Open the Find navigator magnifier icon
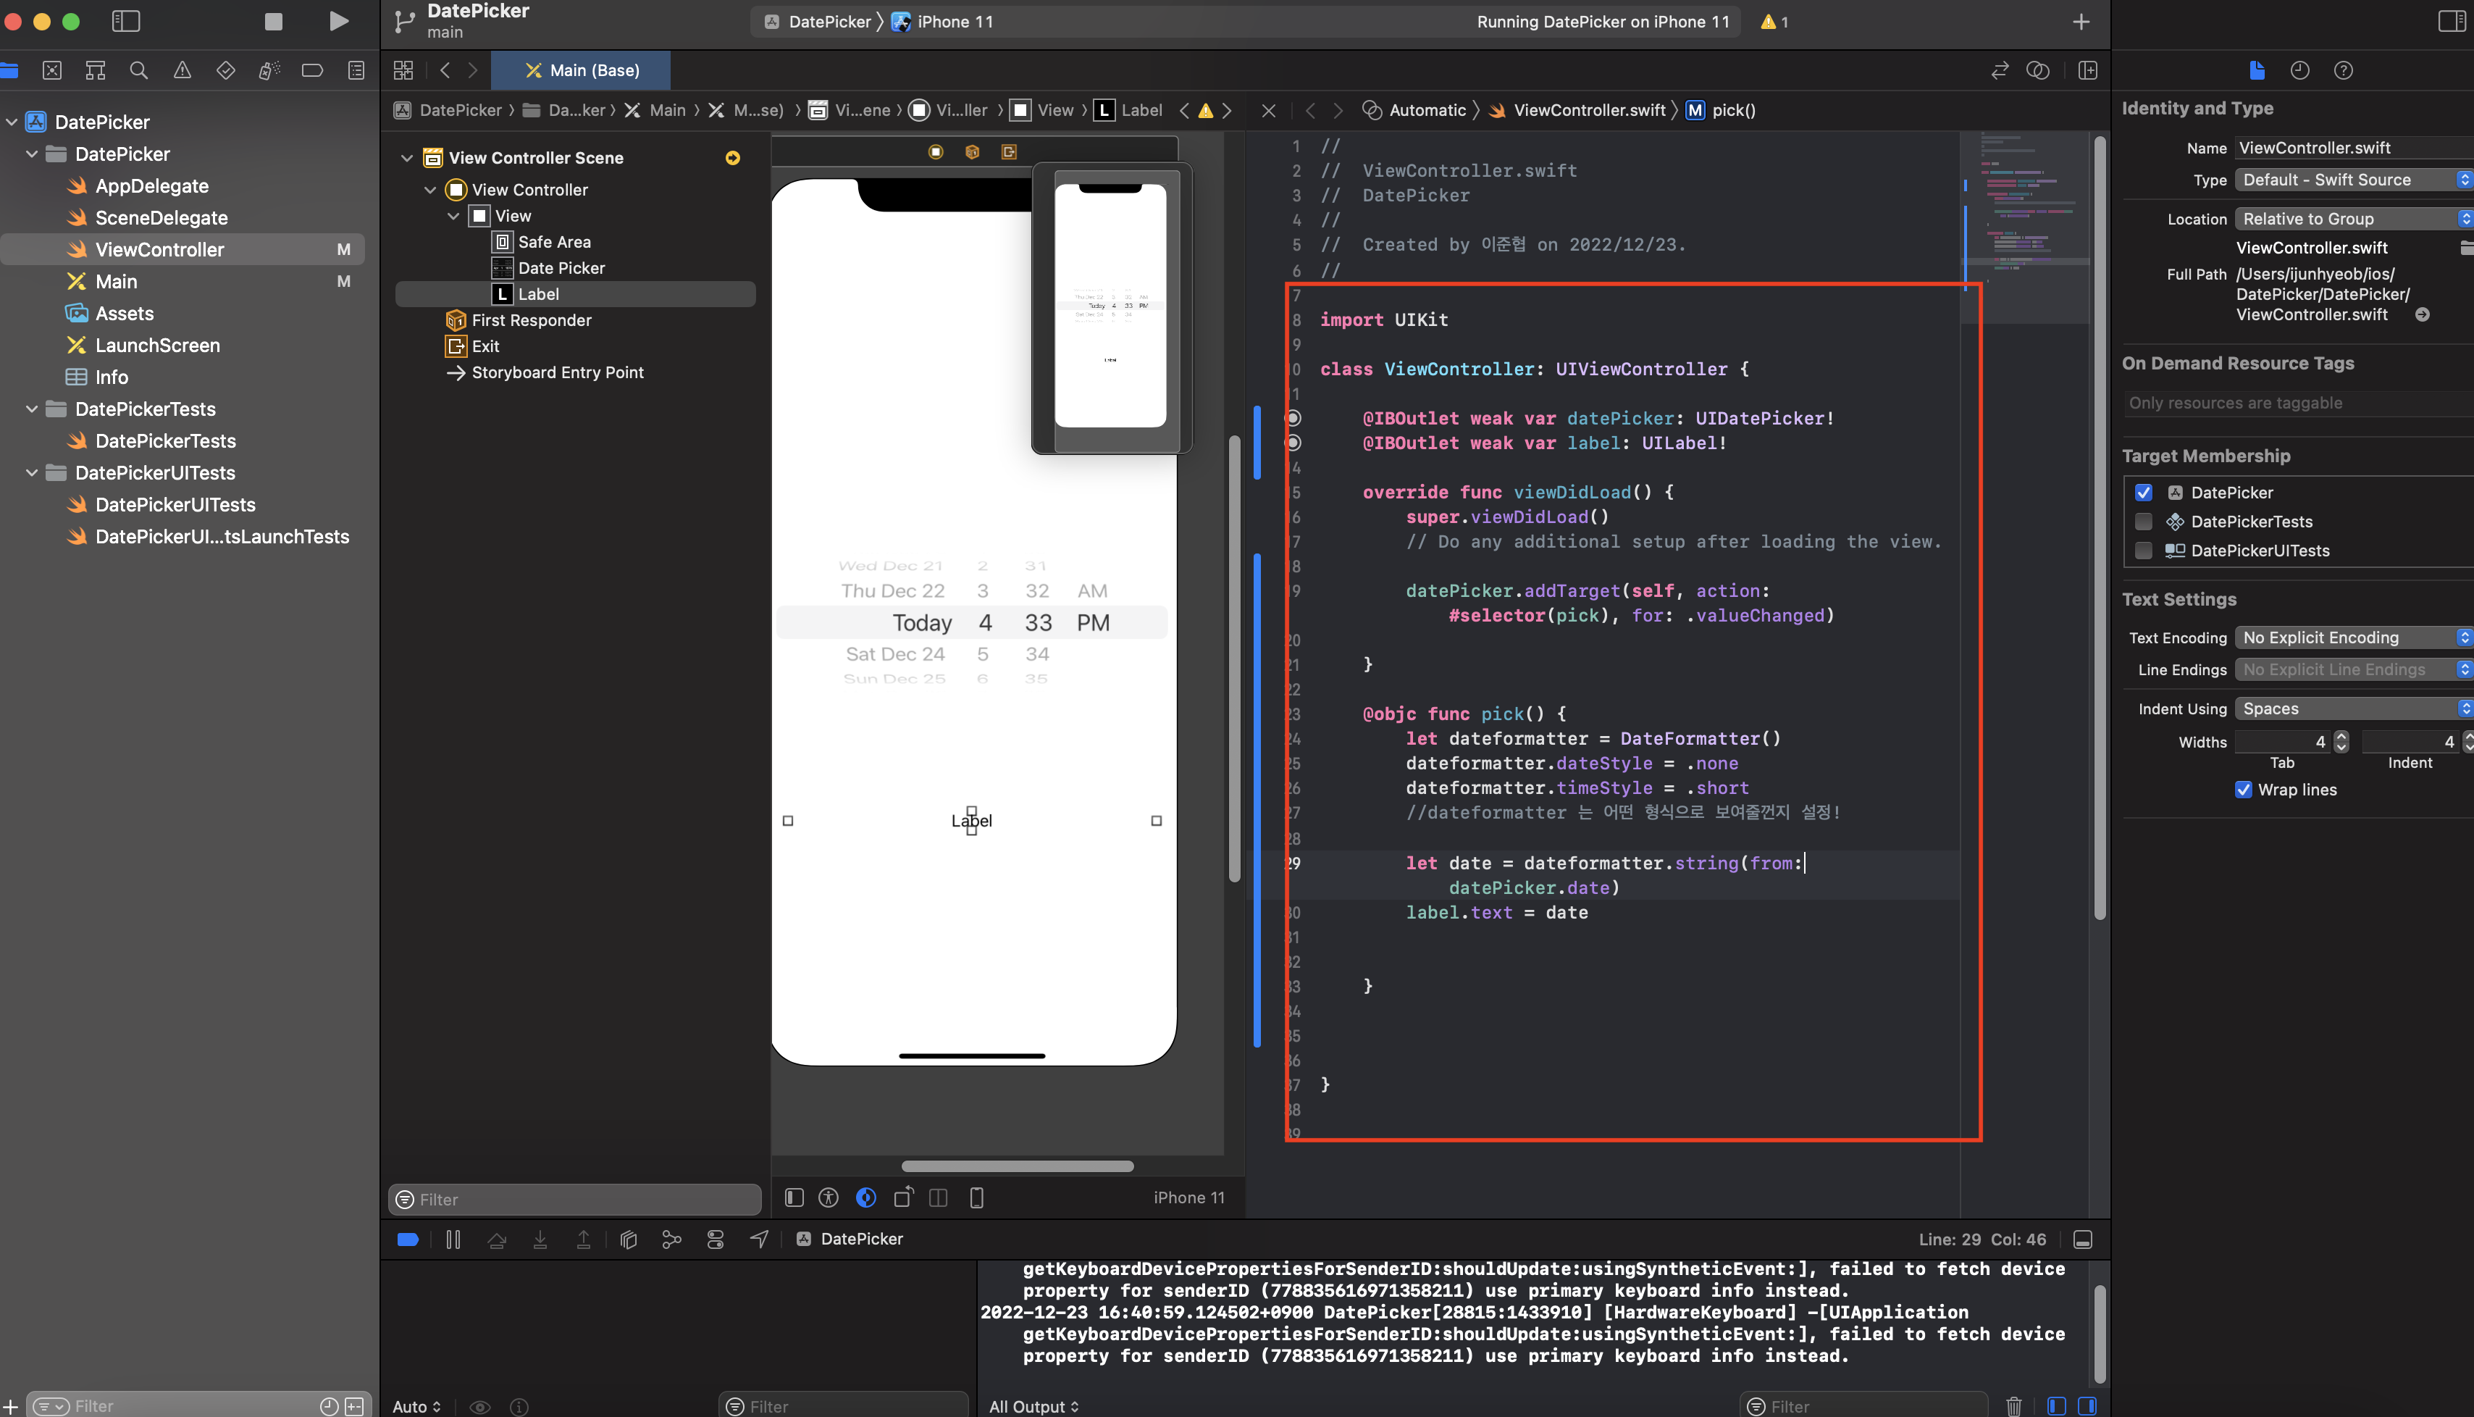The width and height of the screenshot is (2474, 1417). coord(138,70)
